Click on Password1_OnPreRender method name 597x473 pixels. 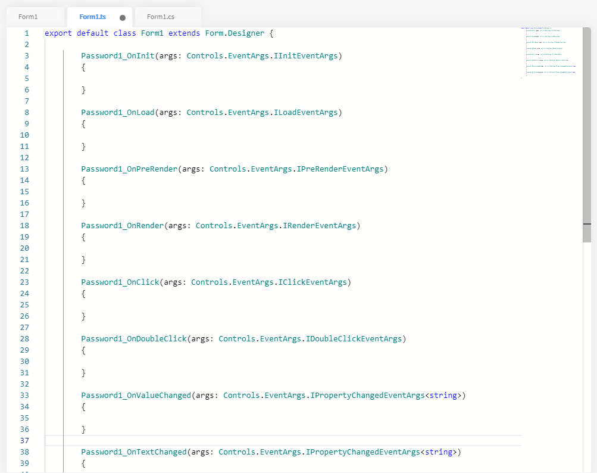click(129, 169)
